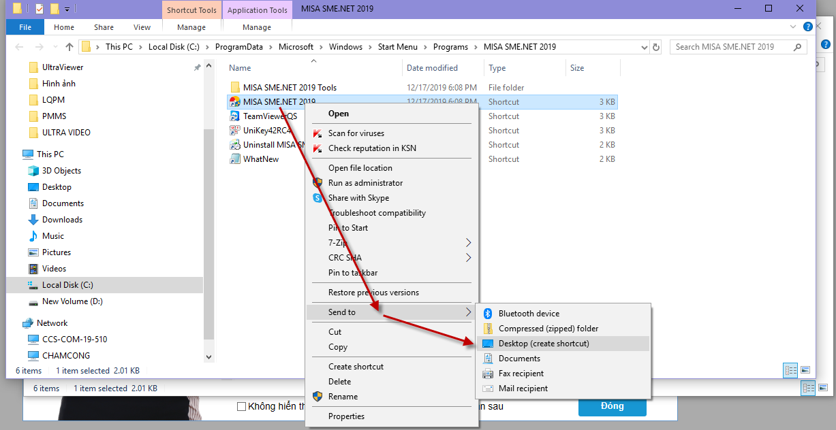Click the Uninstall MISA SME.NET icon
836x430 pixels.
coord(235,145)
